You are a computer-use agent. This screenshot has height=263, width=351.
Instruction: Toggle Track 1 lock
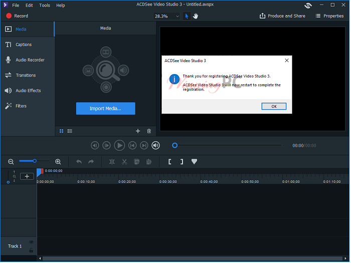pos(31,250)
